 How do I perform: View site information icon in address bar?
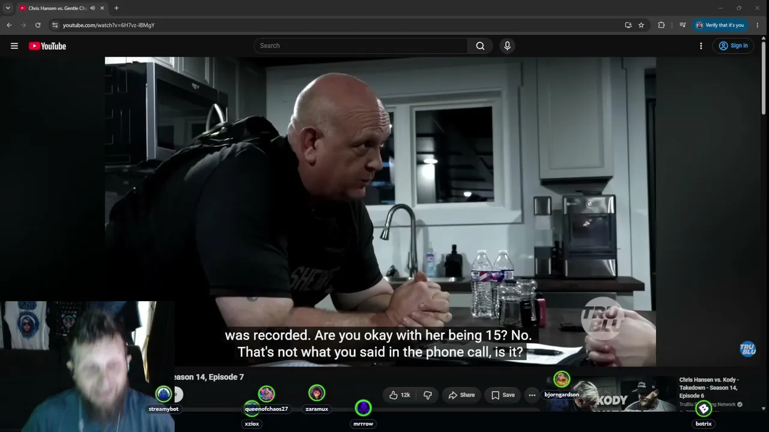click(x=55, y=25)
